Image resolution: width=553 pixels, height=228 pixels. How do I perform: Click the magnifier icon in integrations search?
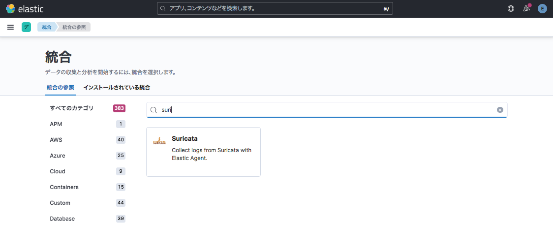pos(154,110)
